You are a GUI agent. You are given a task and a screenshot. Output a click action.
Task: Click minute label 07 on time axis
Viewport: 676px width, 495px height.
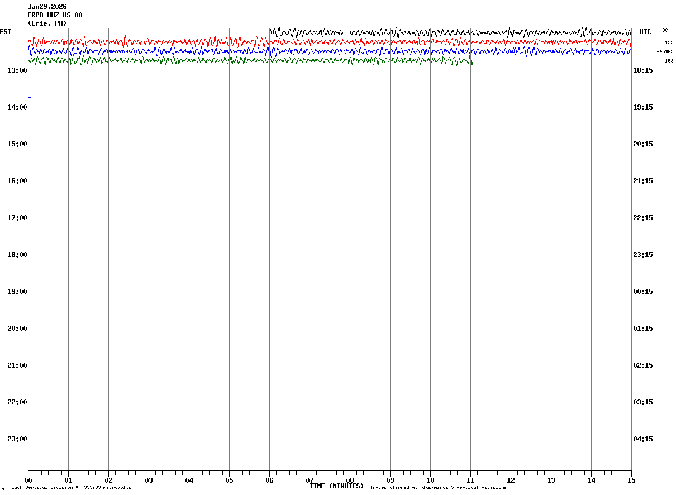click(x=310, y=480)
